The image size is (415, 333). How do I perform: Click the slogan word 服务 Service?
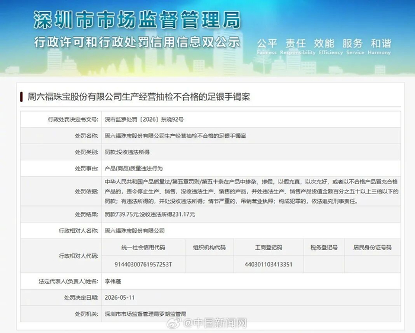click(355, 47)
